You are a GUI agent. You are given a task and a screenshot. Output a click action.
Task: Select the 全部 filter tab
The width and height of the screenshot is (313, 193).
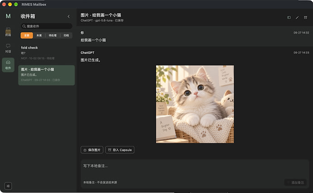27,35
